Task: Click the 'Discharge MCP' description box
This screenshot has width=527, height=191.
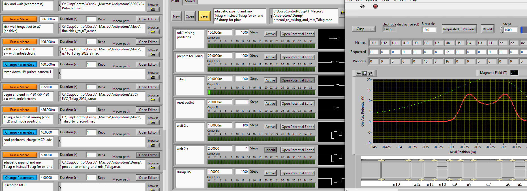Action: point(28,186)
